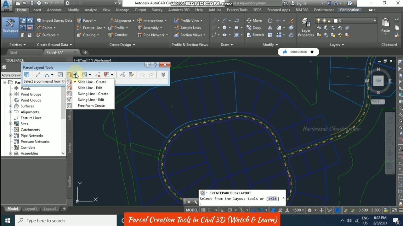The image size is (403, 226).
Task: Click the Windows search box
Action: point(66,221)
